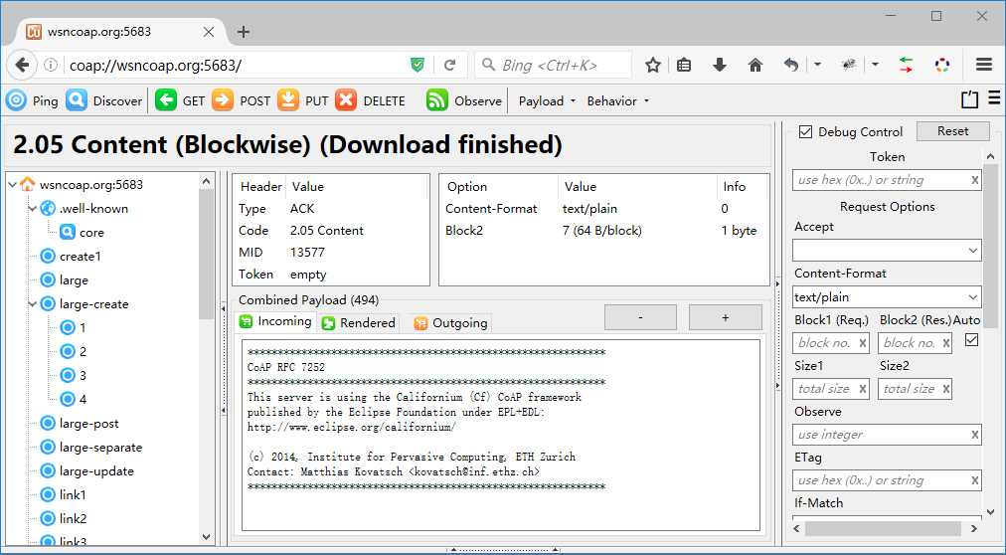This screenshot has height=555, width=1006.
Task: Open the Copper toolbar menu icon at right
Action: (x=994, y=97)
